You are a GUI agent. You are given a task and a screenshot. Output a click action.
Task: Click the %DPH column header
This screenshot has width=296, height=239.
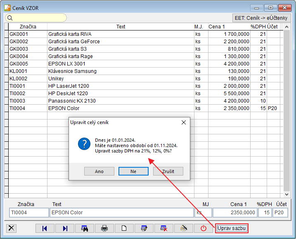coord(258,27)
